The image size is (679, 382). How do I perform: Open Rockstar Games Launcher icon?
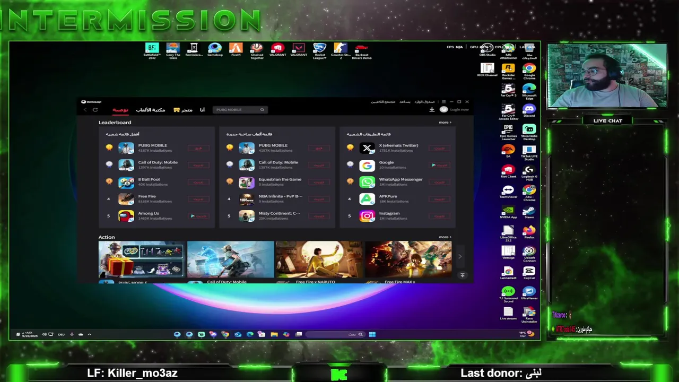tap(508, 71)
